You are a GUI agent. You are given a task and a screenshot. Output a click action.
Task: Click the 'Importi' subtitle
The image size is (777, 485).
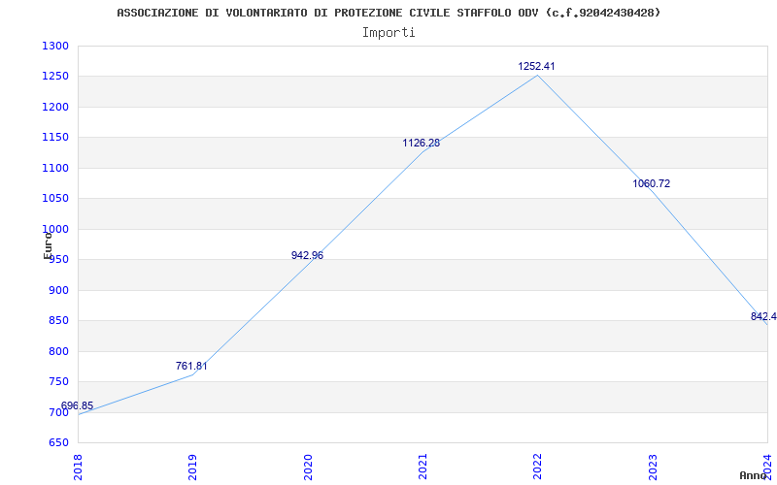pyautogui.click(x=388, y=33)
